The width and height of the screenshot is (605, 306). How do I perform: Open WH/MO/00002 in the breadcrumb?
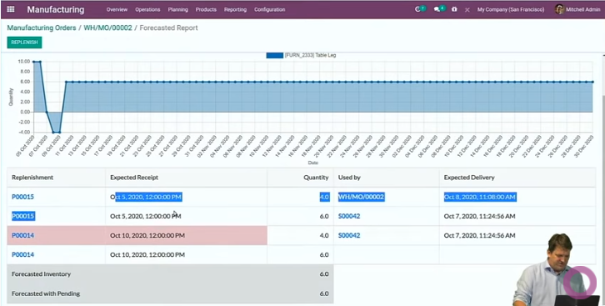click(x=107, y=28)
